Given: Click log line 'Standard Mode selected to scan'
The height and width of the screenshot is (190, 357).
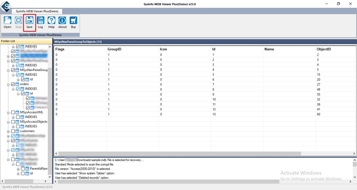Looking at the screenshot, I should coord(84,164).
